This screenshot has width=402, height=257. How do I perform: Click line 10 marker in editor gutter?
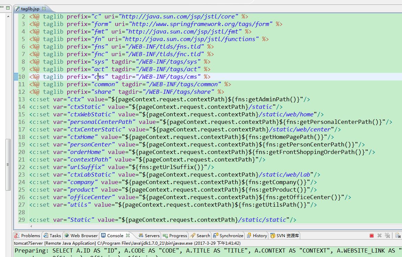(16, 77)
